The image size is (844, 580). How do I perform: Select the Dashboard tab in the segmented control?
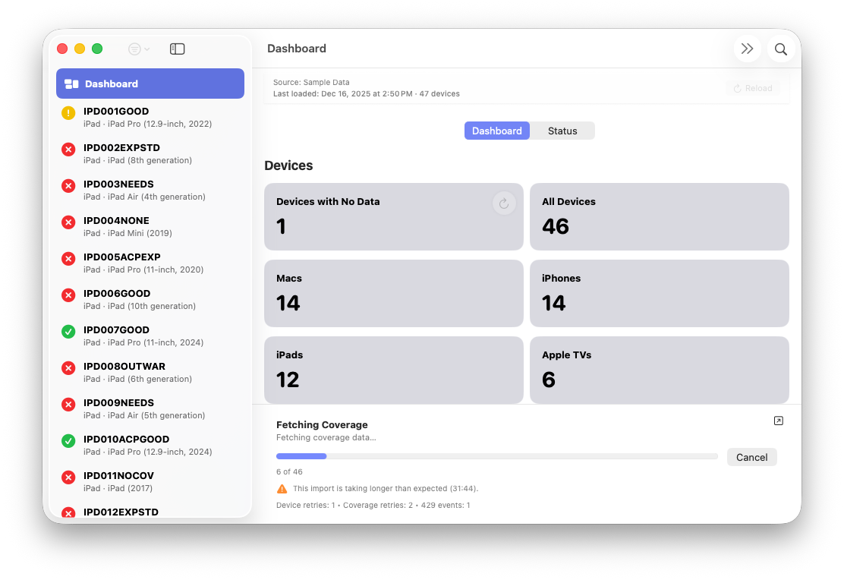click(x=496, y=130)
